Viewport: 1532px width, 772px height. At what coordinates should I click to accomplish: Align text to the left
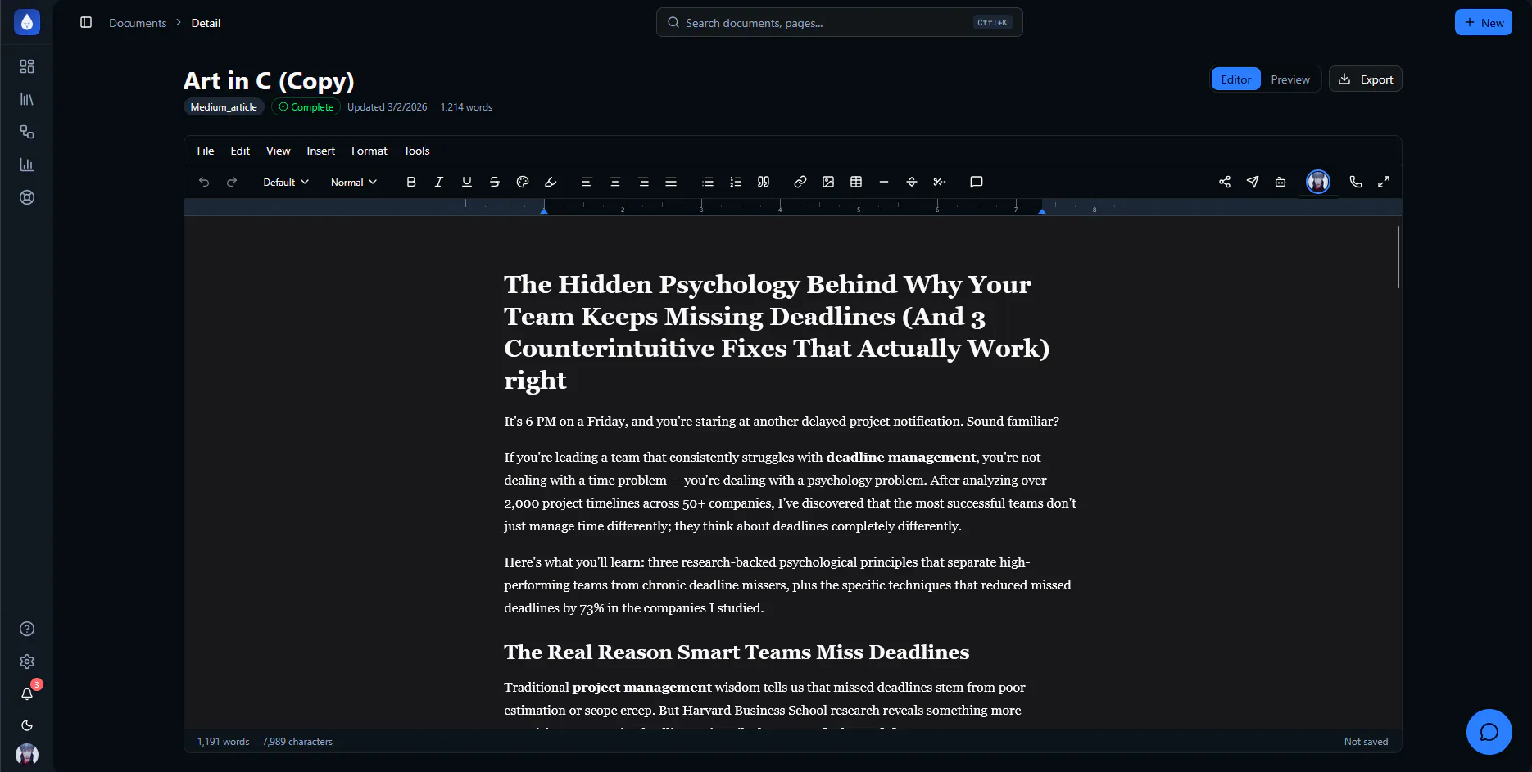(587, 182)
